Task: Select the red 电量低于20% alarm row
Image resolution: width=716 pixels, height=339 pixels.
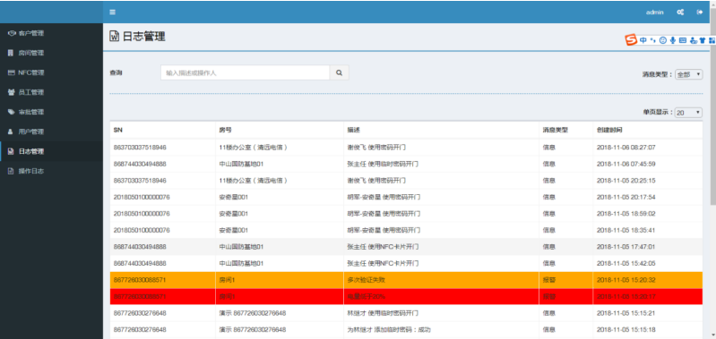Action: pyautogui.click(x=406, y=296)
